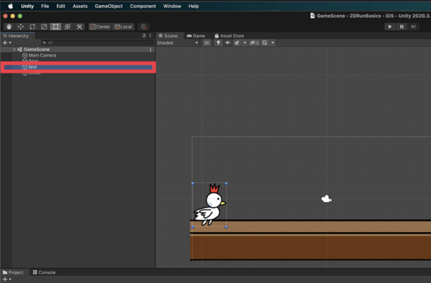Toggle scene grid visibility icon
The image size is (431, 283).
(x=265, y=43)
